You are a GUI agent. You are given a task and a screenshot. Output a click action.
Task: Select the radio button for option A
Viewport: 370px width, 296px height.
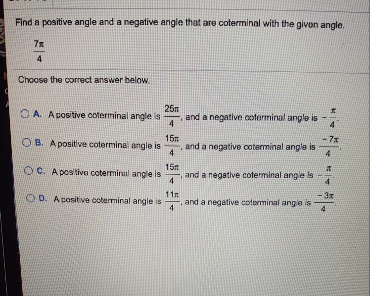(x=26, y=115)
